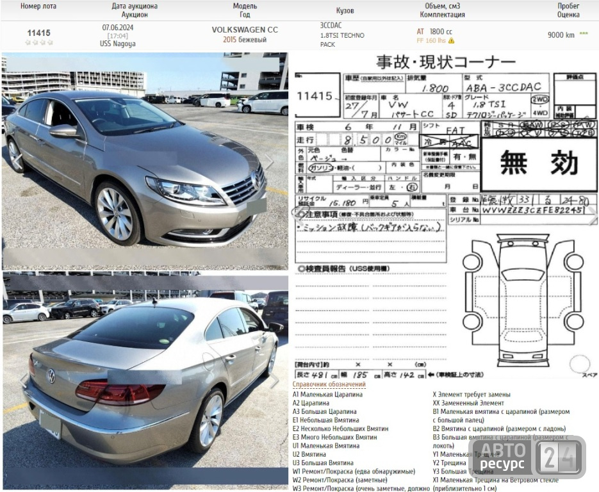This screenshot has height=492, width=599.
Task: Click legend entry A2 Царапина
Action: click(x=311, y=403)
